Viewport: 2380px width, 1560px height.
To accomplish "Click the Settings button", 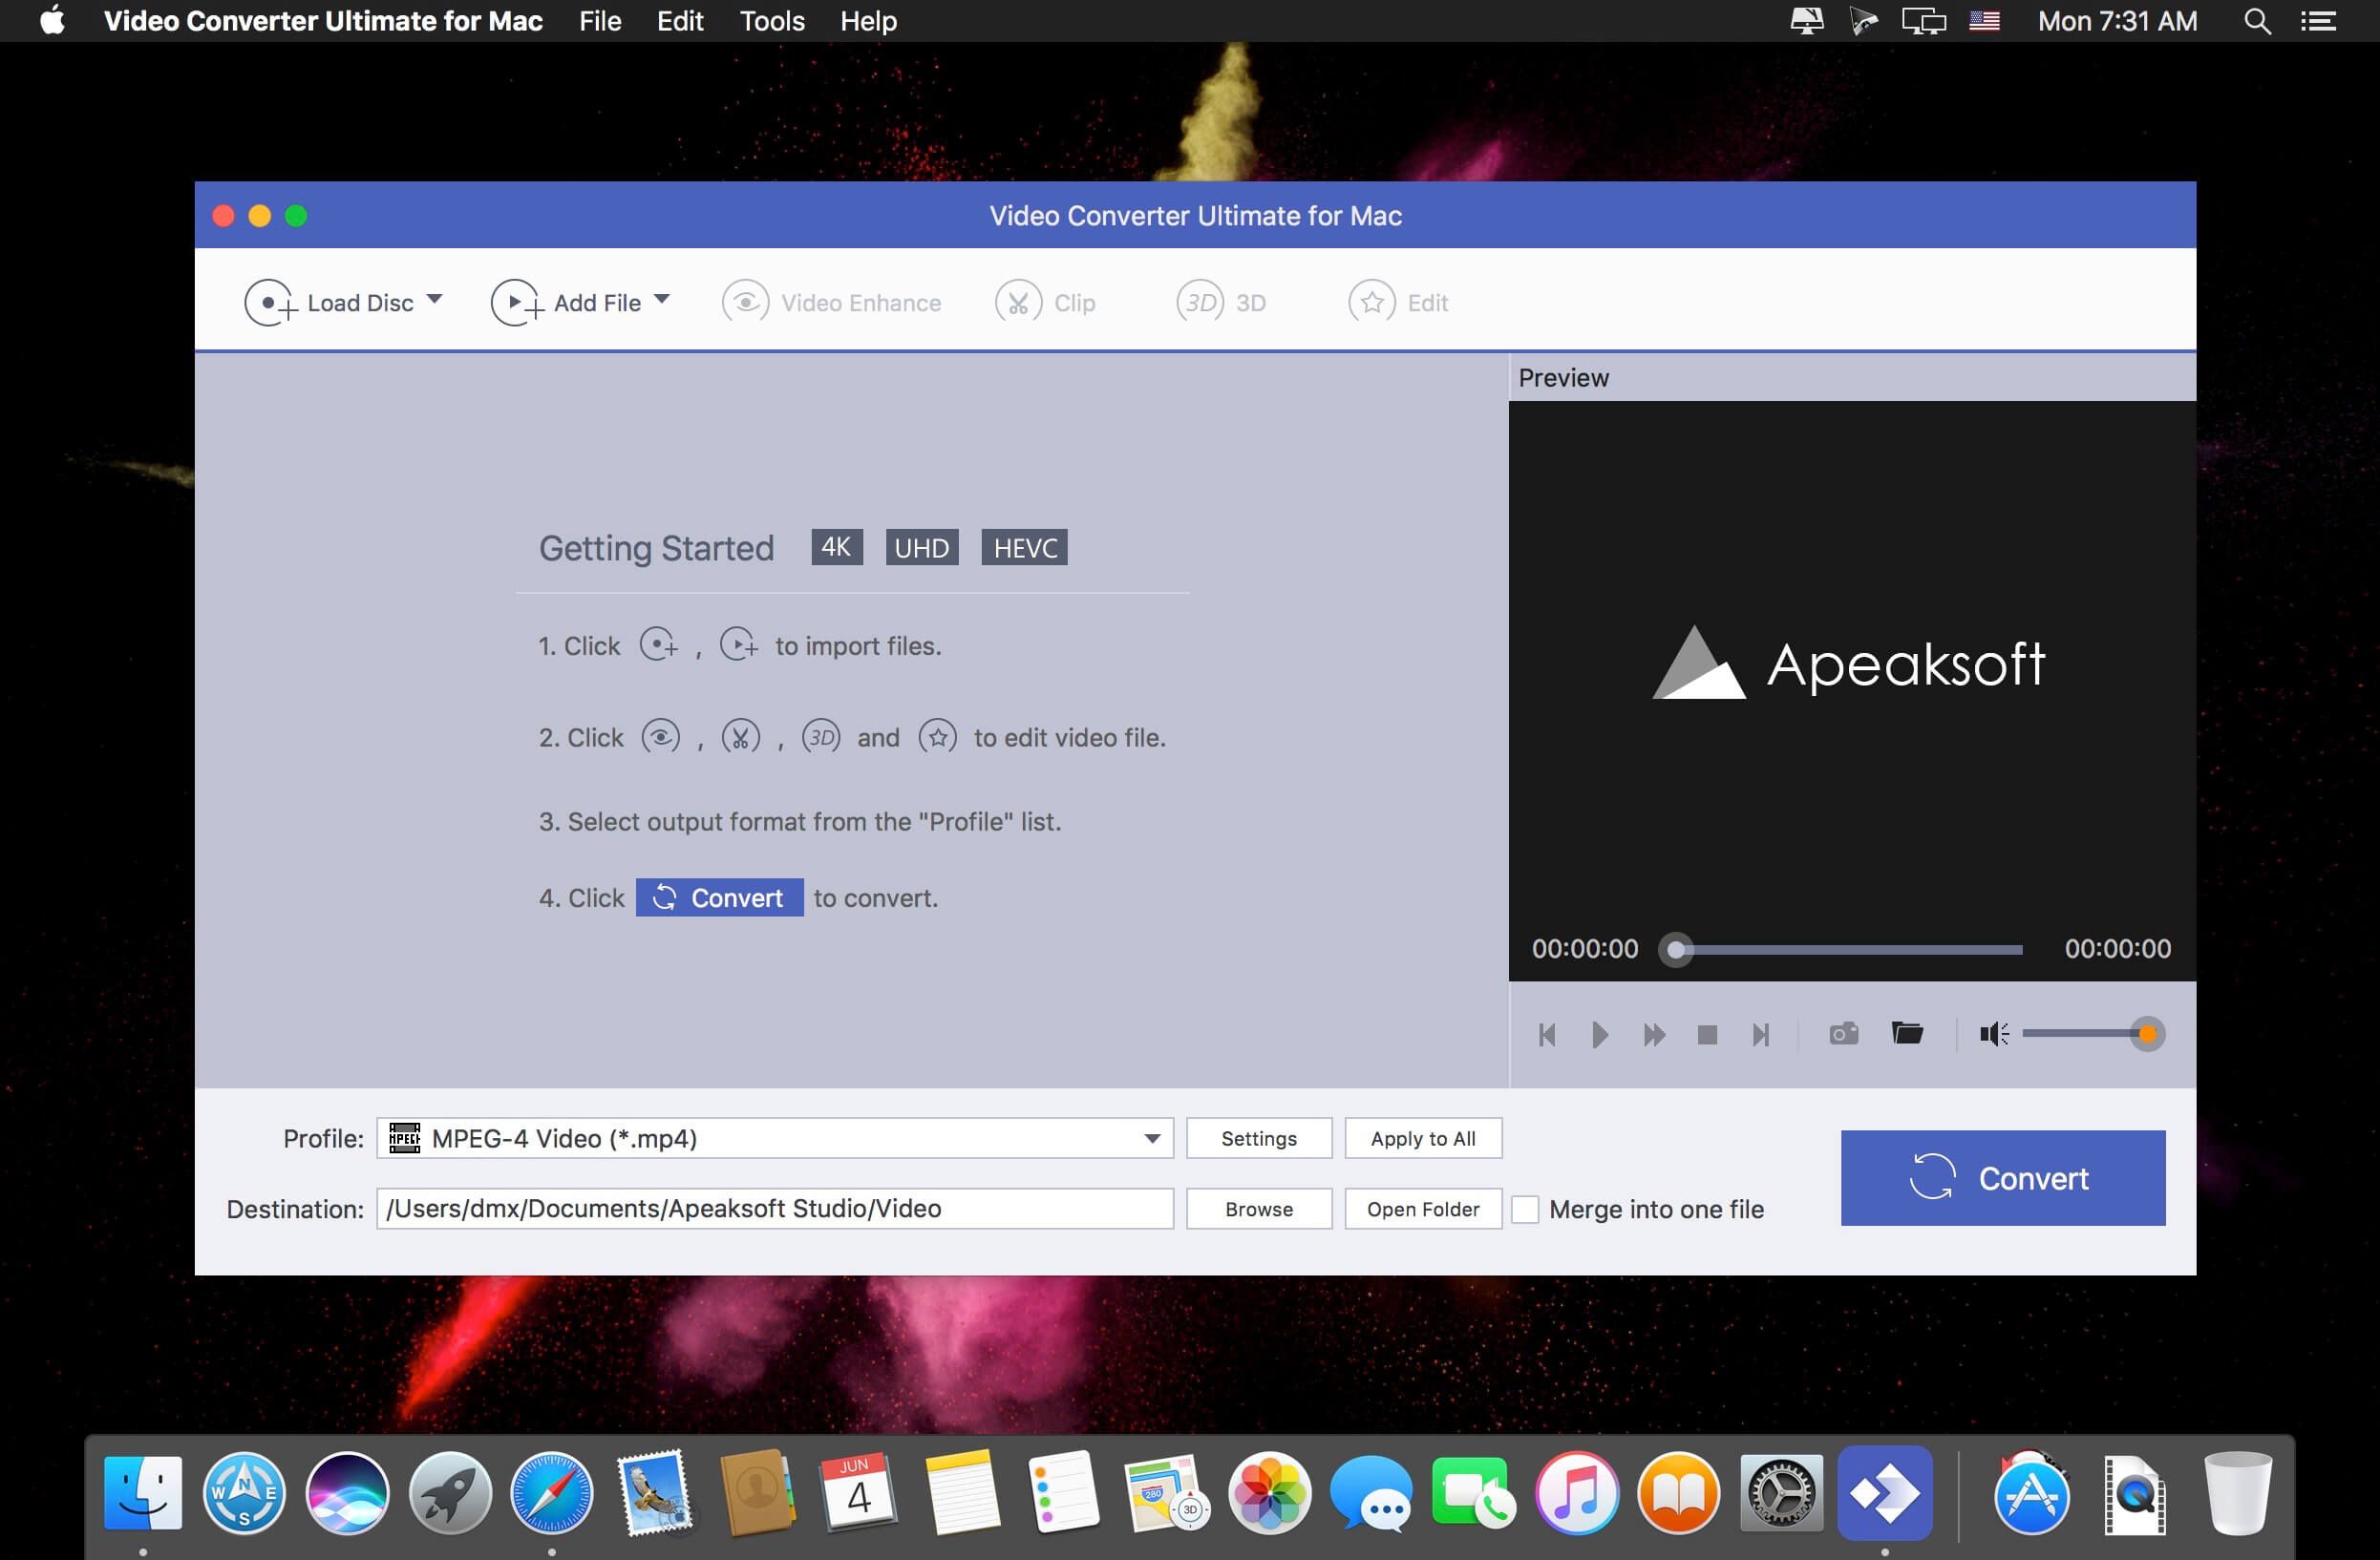I will pos(1261,1139).
